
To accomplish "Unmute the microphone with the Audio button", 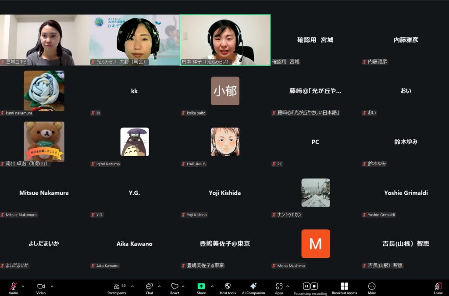I will point(13,286).
